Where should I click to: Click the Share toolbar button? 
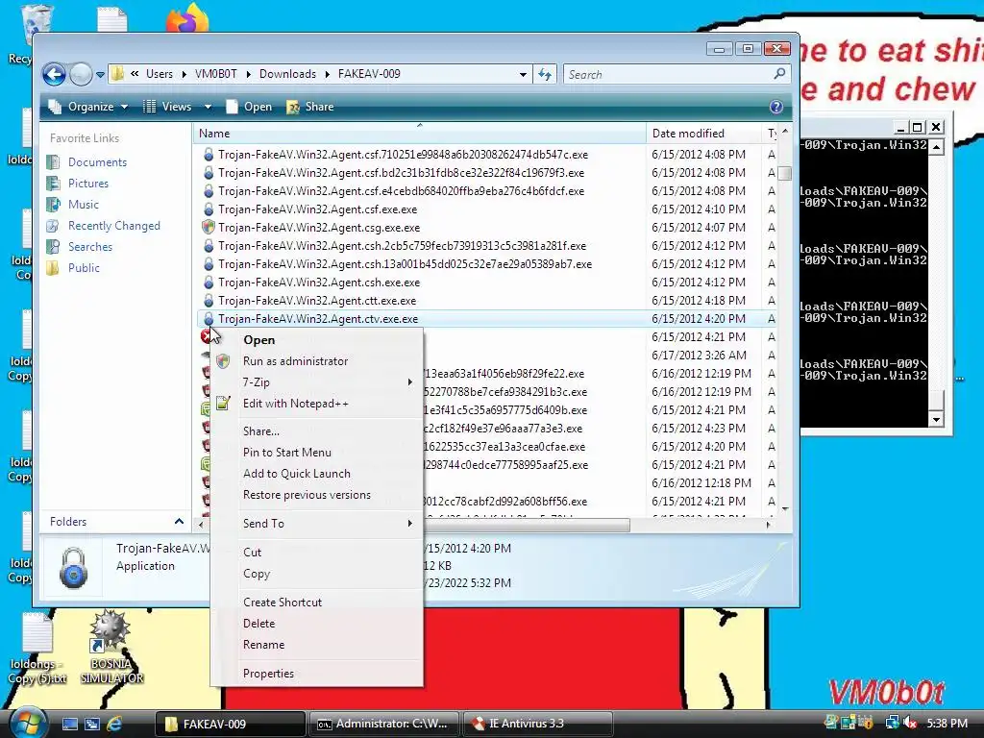tap(310, 107)
